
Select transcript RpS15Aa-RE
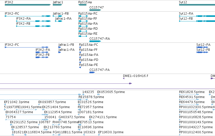point(83,36)
